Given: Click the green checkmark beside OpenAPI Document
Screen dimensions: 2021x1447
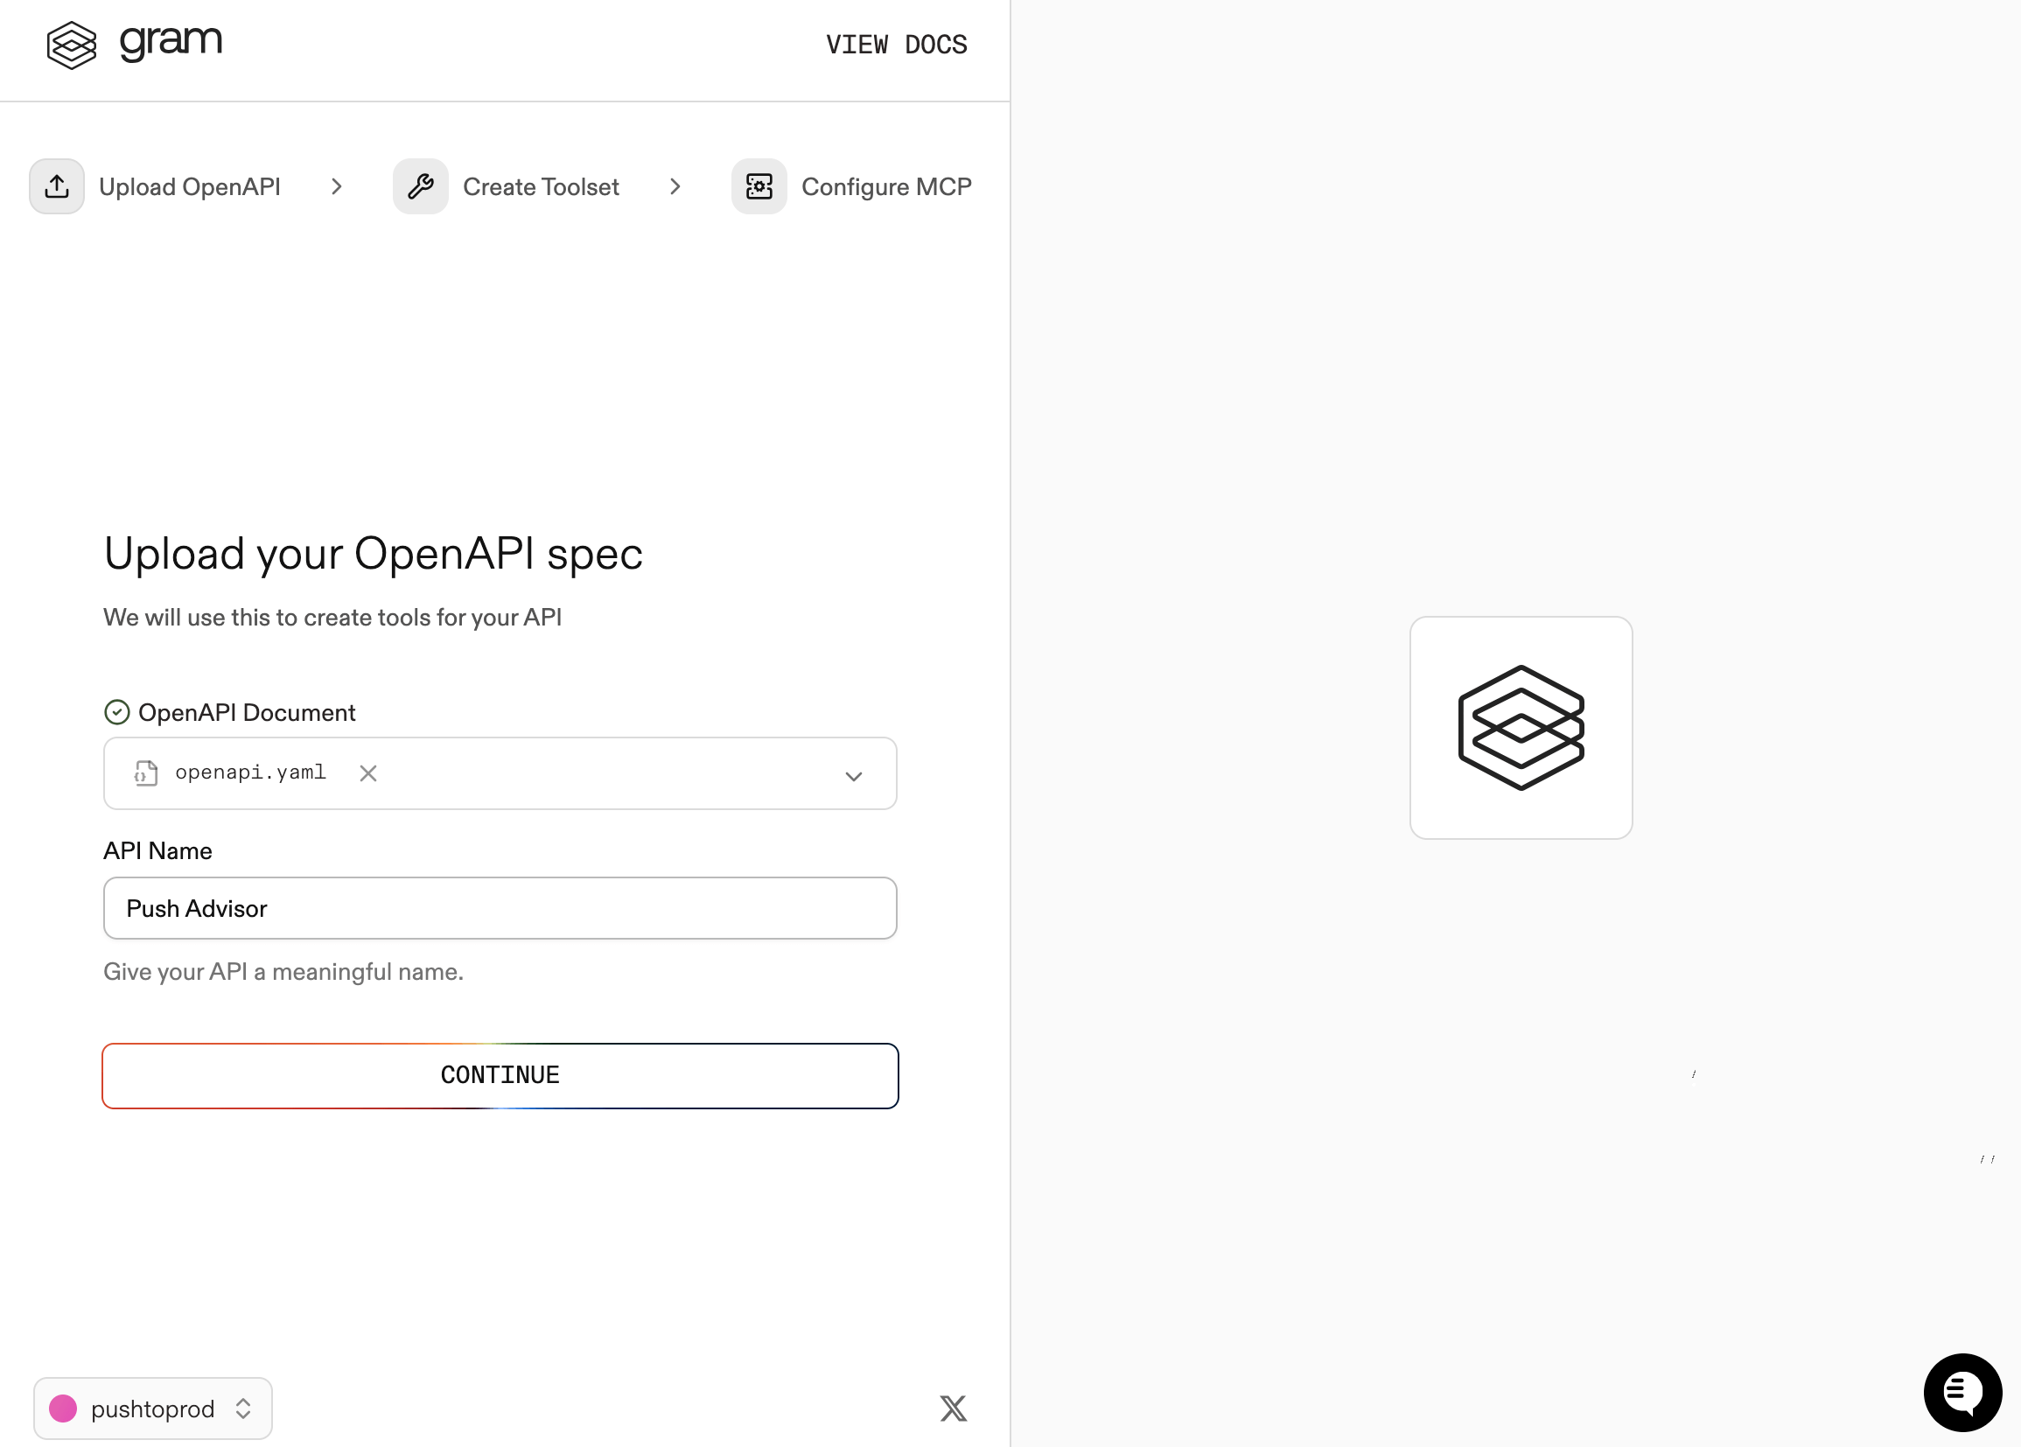Looking at the screenshot, I should (118, 711).
